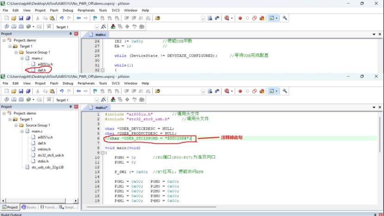This screenshot has height=216, width=384.
Task: Collapse Source Group 1 in upper window tree
Action: click(16, 52)
